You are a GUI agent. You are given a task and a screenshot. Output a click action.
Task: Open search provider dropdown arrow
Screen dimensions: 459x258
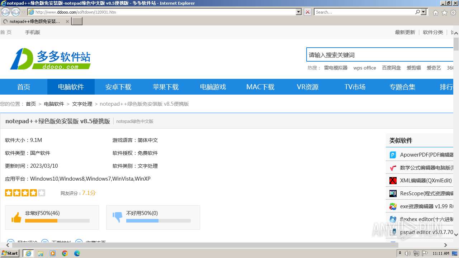click(x=424, y=12)
